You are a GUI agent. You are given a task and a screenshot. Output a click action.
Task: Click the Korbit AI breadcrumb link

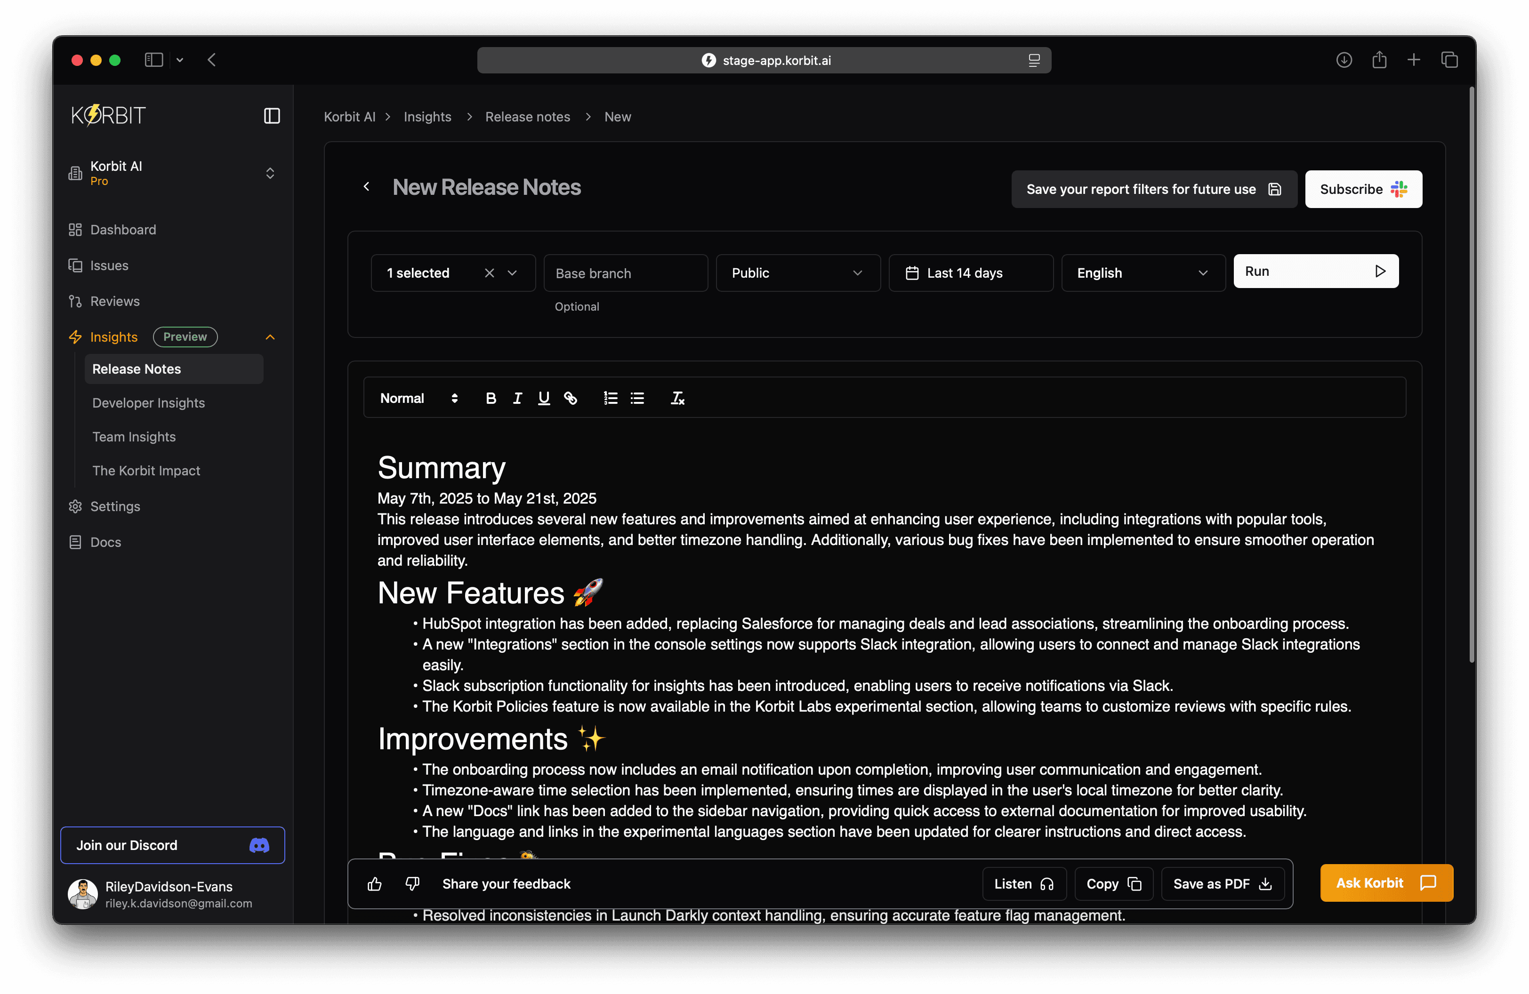tap(349, 117)
